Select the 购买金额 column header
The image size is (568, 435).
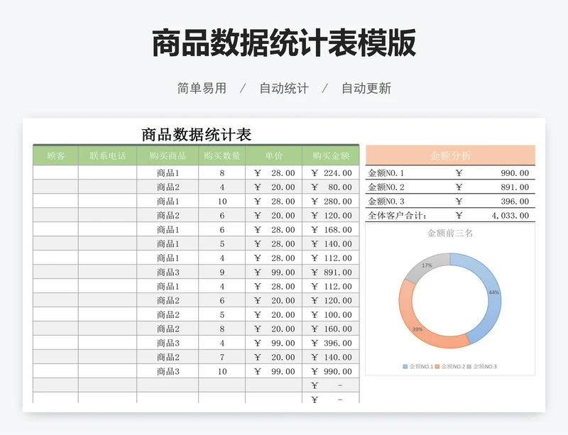point(331,155)
